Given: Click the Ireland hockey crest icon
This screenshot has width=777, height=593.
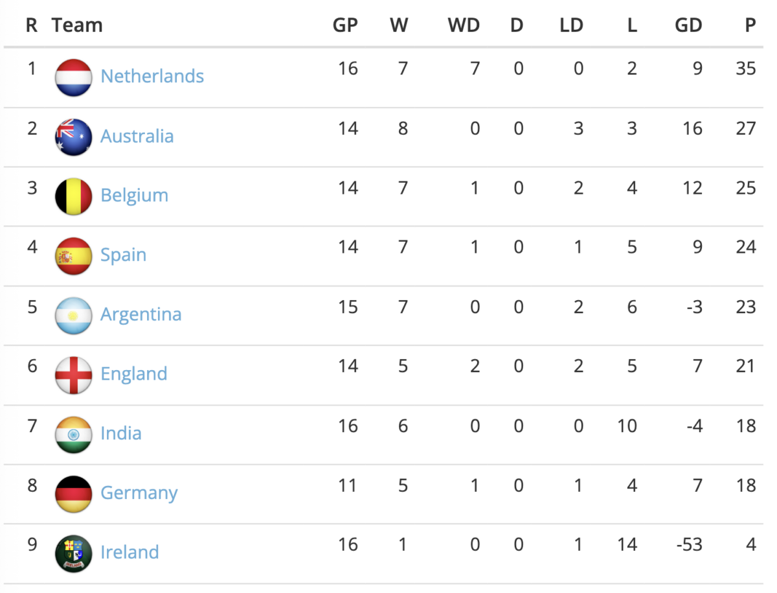Looking at the screenshot, I should 73,553.
